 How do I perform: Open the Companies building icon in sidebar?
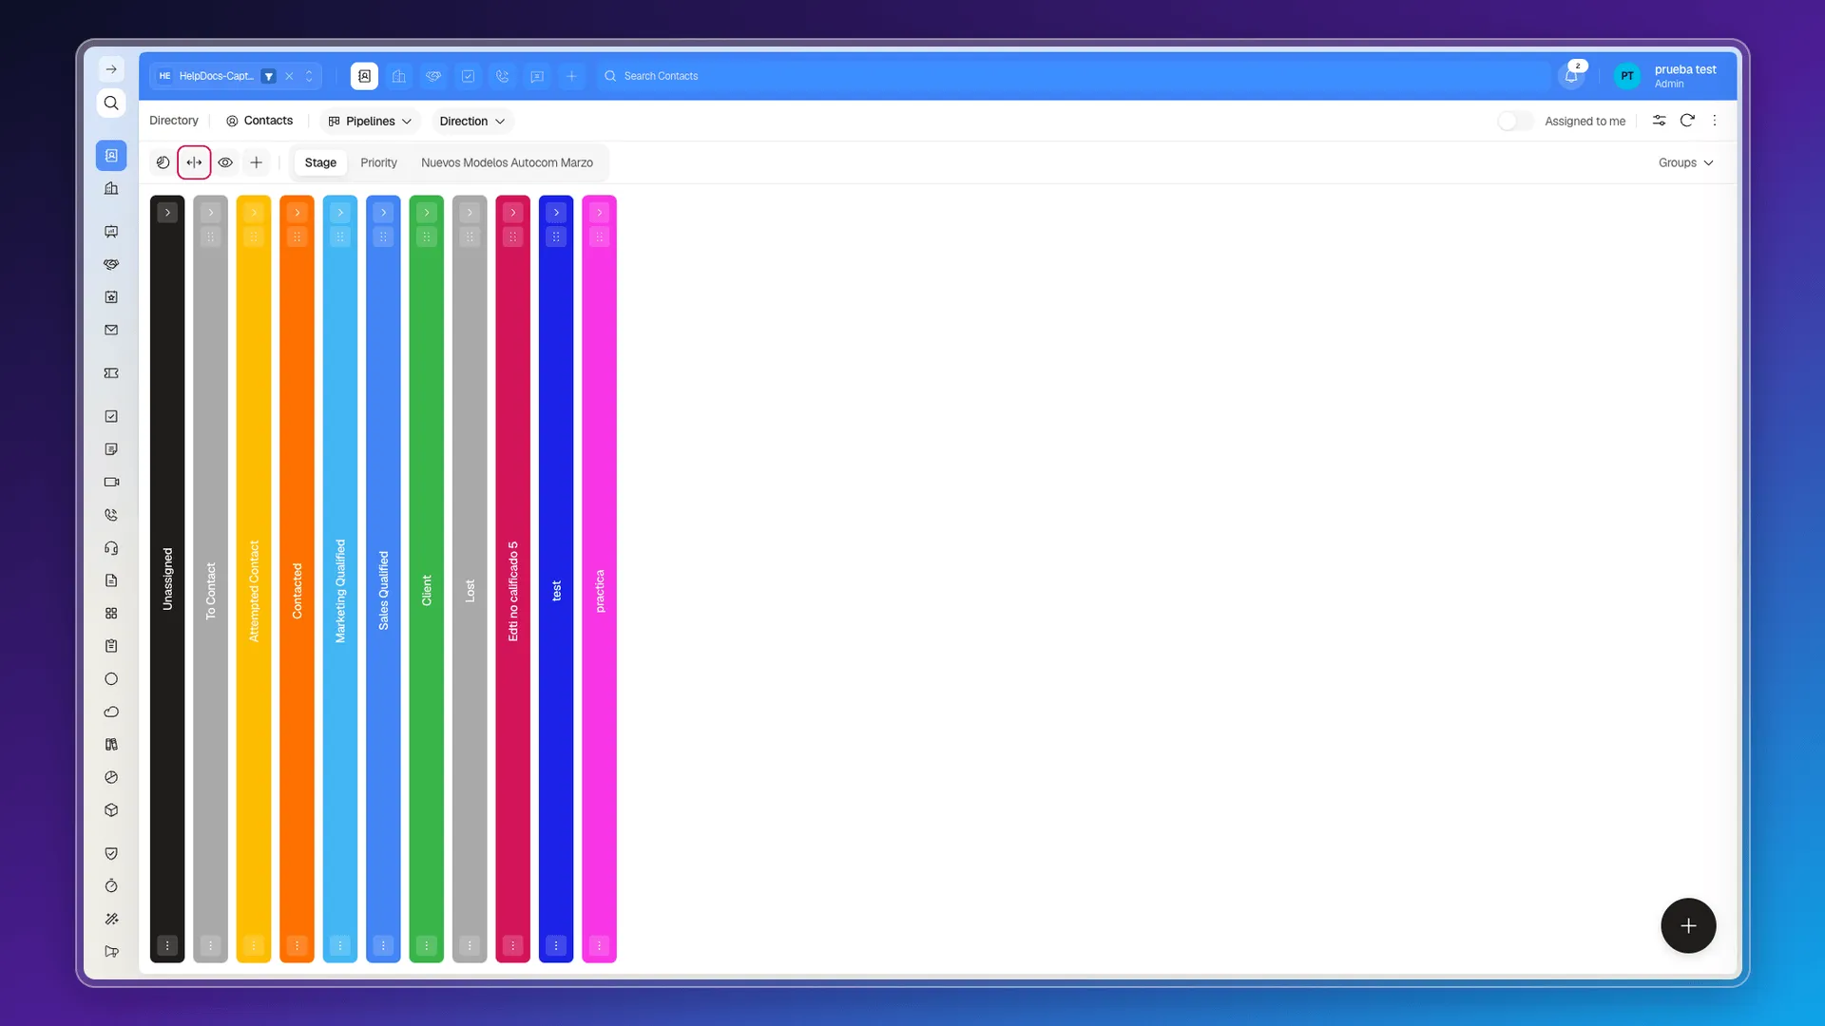[111, 188]
